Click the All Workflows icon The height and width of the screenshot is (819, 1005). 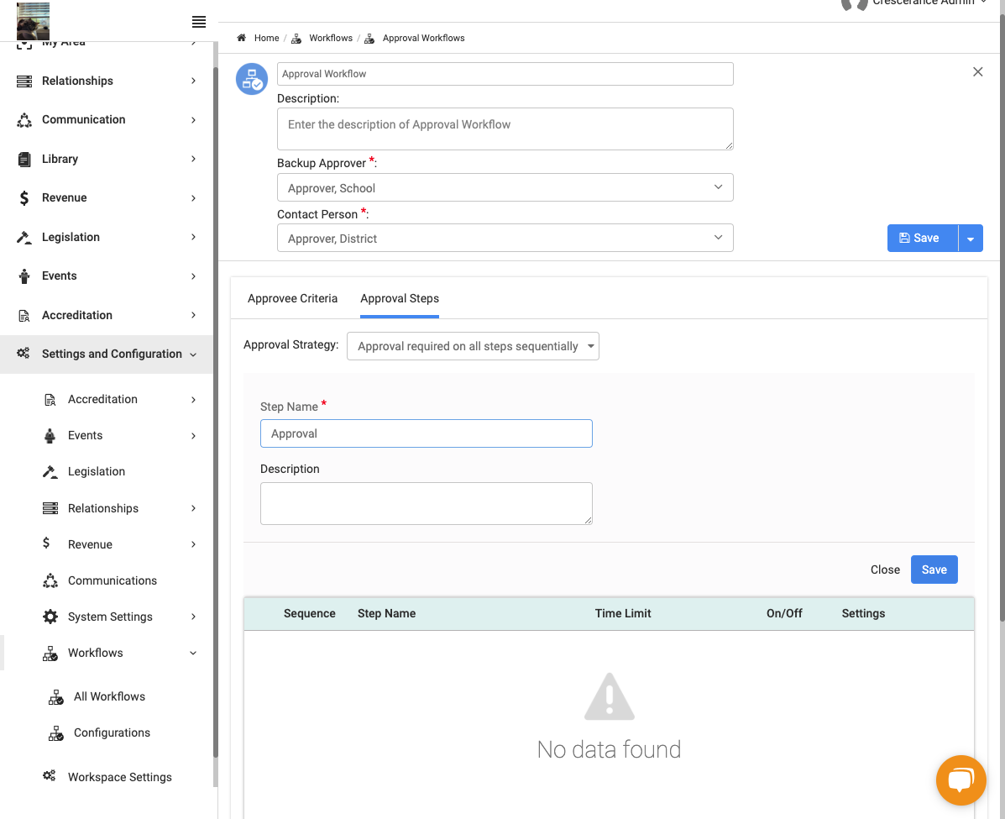[x=55, y=697]
